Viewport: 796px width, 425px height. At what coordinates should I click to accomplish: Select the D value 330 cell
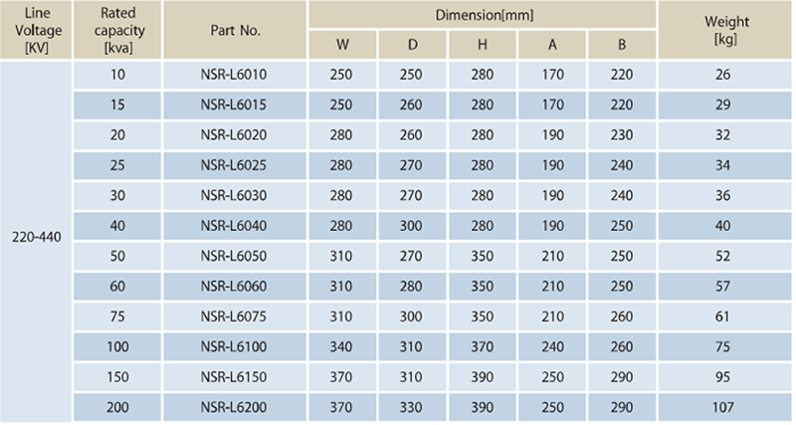[411, 407]
